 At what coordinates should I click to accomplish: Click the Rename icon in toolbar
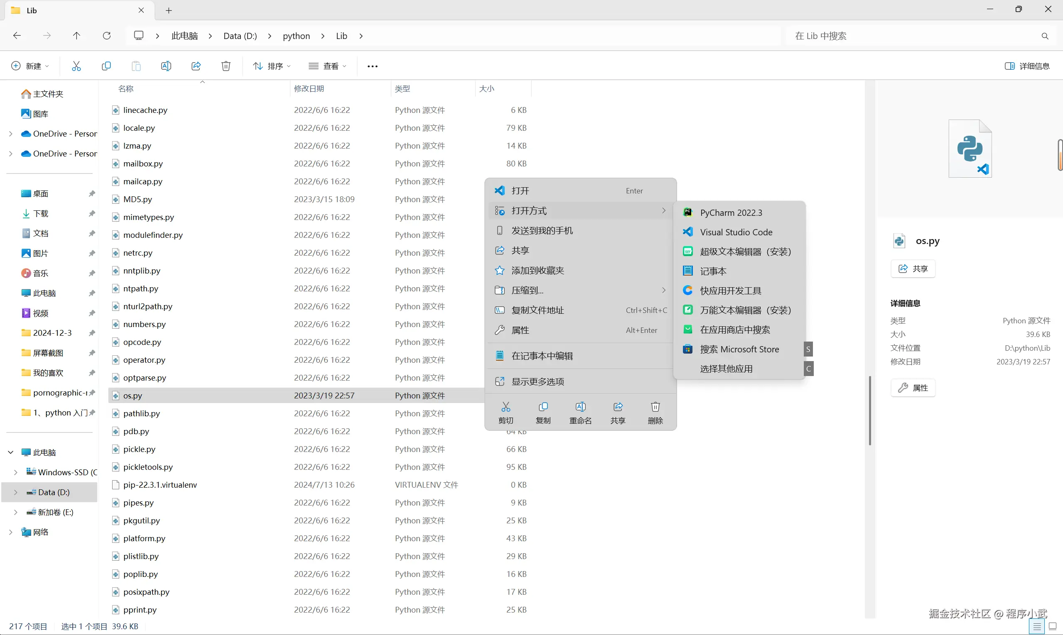coord(166,66)
